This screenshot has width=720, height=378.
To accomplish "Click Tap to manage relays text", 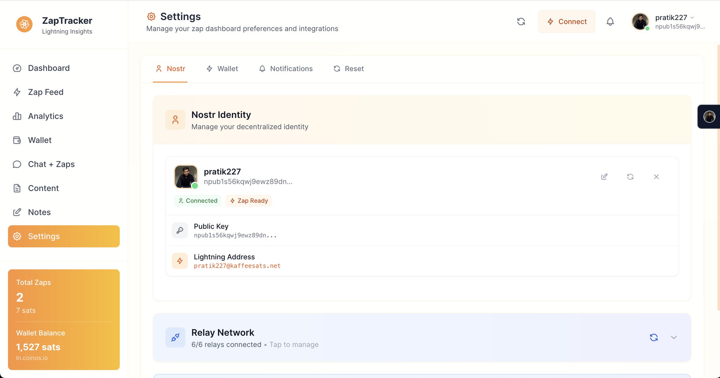I will (x=294, y=345).
